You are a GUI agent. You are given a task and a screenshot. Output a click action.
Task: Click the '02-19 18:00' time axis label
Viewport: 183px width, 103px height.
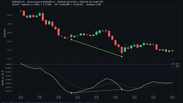coord(134,97)
